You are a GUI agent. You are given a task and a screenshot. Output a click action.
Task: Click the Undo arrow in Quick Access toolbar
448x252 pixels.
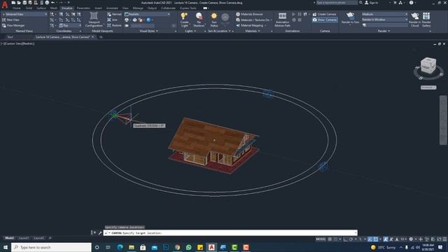coord(53,3)
